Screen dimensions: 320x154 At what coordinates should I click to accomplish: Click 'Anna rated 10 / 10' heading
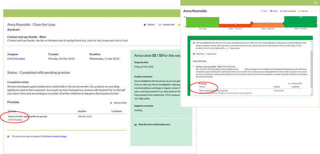(x=148, y=55)
